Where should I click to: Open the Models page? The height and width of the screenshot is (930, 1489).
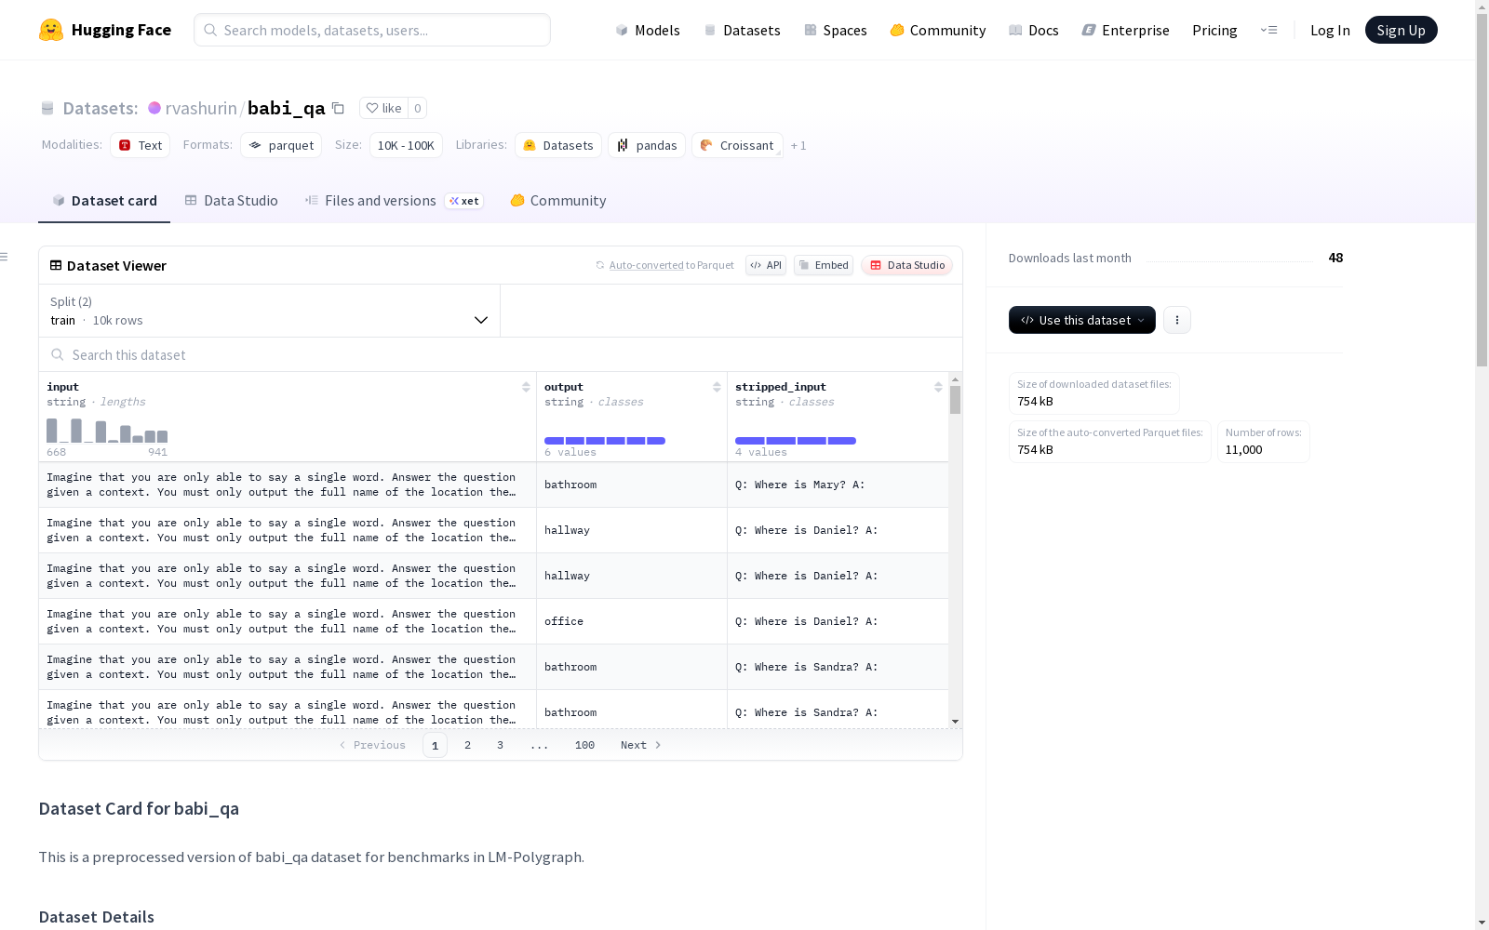(648, 30)
